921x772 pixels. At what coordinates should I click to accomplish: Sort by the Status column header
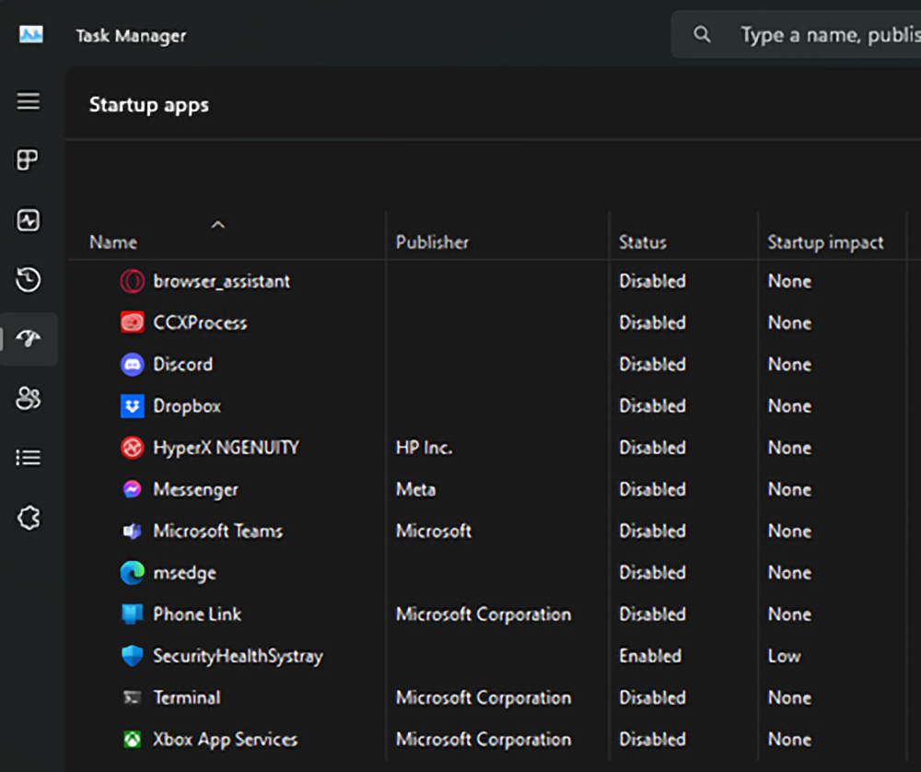coord(643,242)
